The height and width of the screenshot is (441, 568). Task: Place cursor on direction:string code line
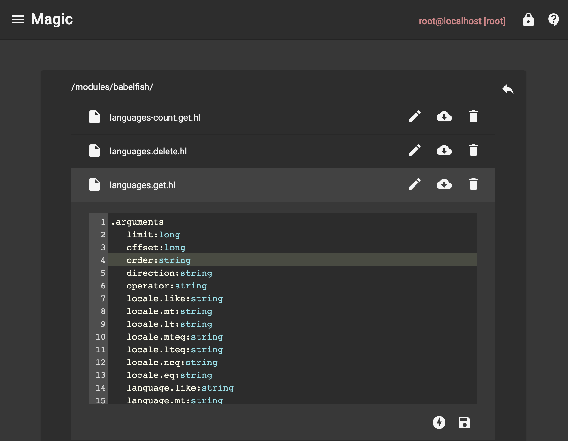tap(169, 273)
